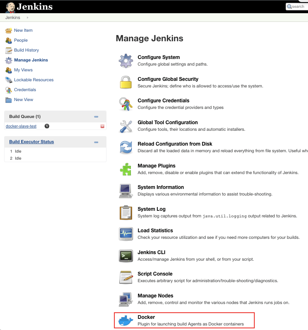Click the Configure Credentials keys icon
Image resolution: width=308 pixels, height=330 pixels.
[x=126, y=104]
